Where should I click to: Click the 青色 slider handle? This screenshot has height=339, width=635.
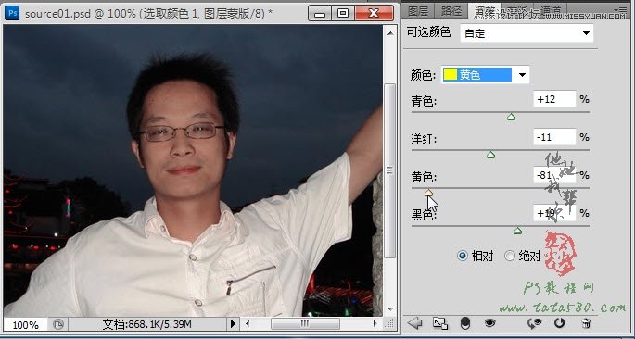(x=512, y=117)
